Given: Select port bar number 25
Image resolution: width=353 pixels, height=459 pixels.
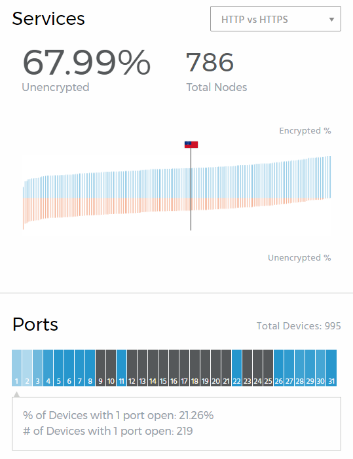Looking at the screenshot, I should pyautogui.click(x=268, y=368).
